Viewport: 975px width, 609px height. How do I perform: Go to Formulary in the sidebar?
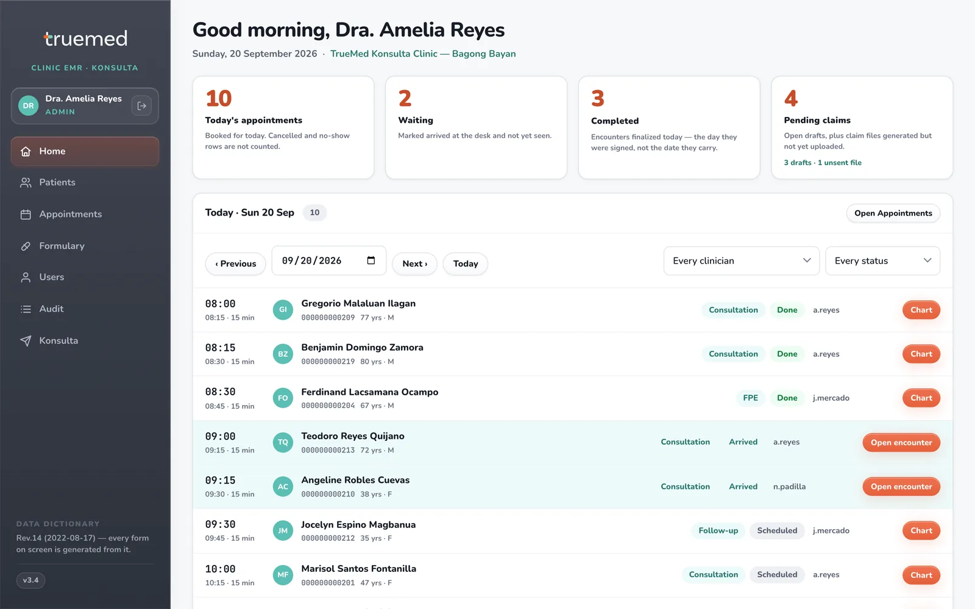click(x=85, y=246)
